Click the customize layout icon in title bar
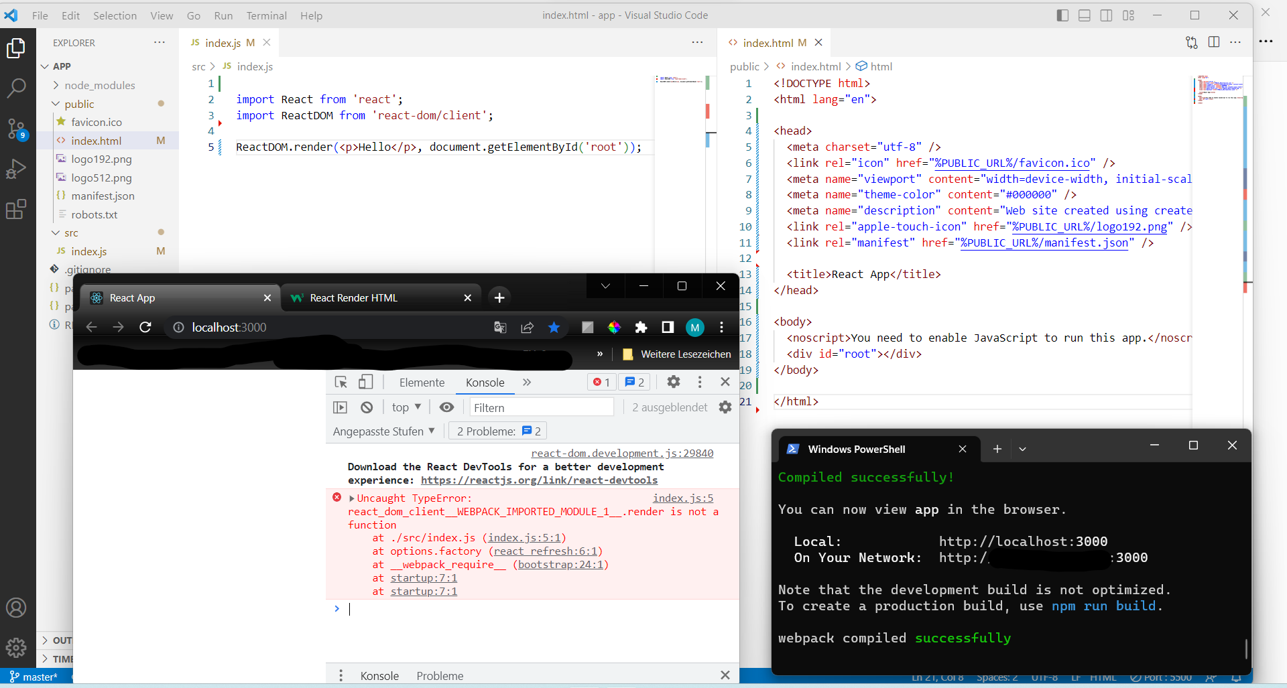1287x688 pixels. click(x=1129, y=15)
